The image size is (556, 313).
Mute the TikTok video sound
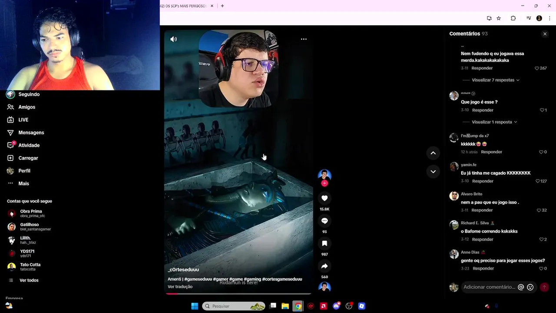(x=173, y=39)
